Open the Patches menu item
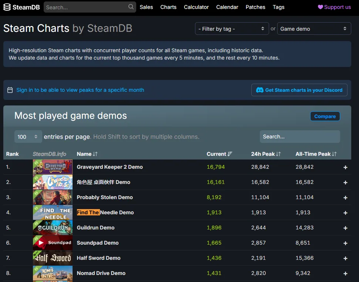Screen dimensions: 359x282 tap(255, 7)
